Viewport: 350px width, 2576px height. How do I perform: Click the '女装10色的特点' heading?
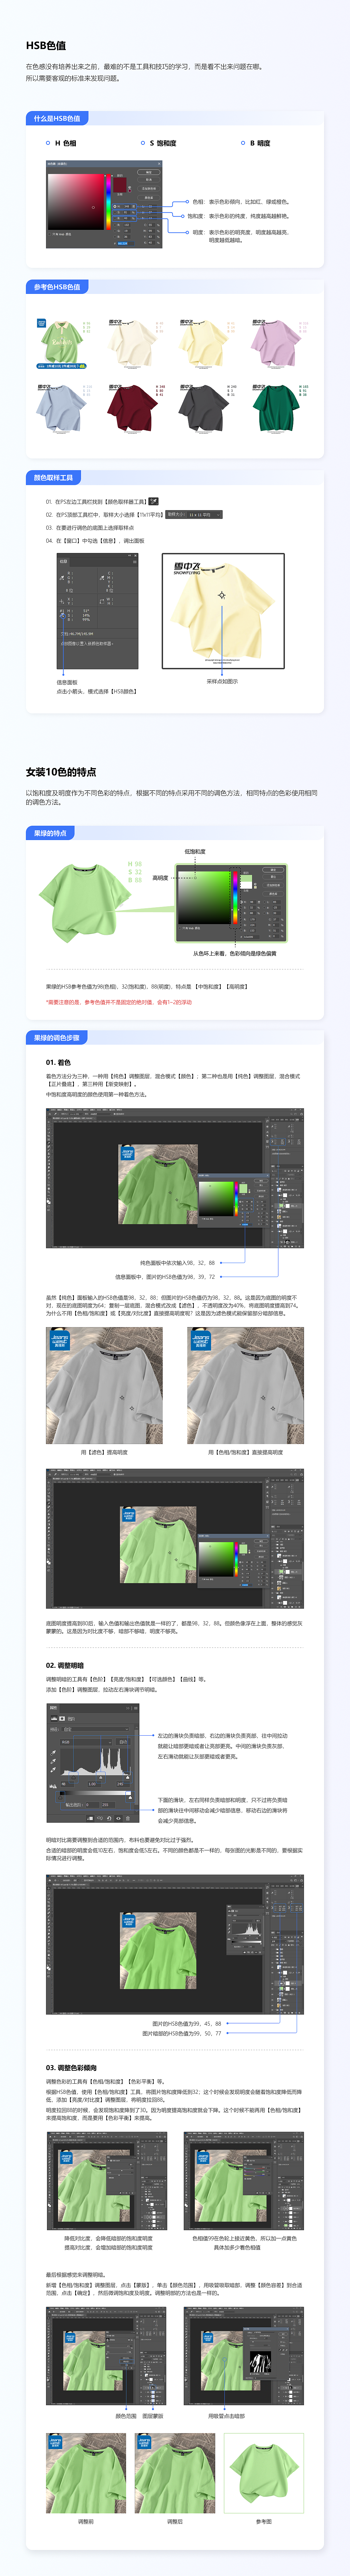coord(61,772)
